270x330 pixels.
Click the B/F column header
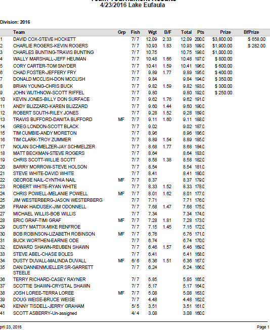pyautogui.click(x=168, y=32)
